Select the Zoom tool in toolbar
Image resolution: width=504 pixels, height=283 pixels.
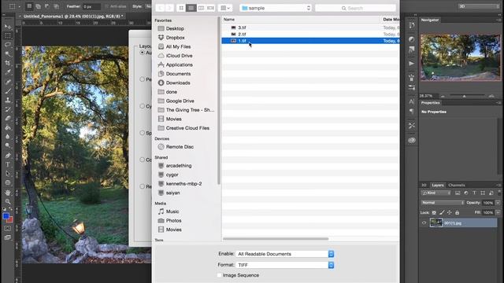8,201
